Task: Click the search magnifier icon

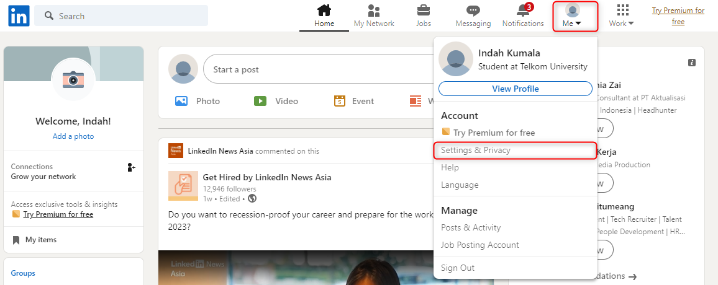Action: click(x=49, y=16)
